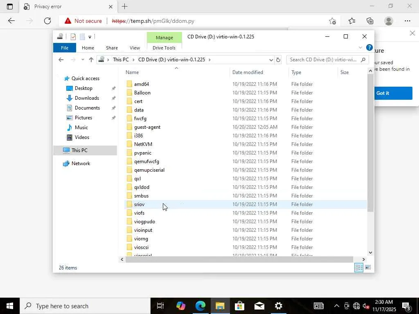419x314 pixels.
Task: Select the Balloon folder icon
Action: coord(129,93)
